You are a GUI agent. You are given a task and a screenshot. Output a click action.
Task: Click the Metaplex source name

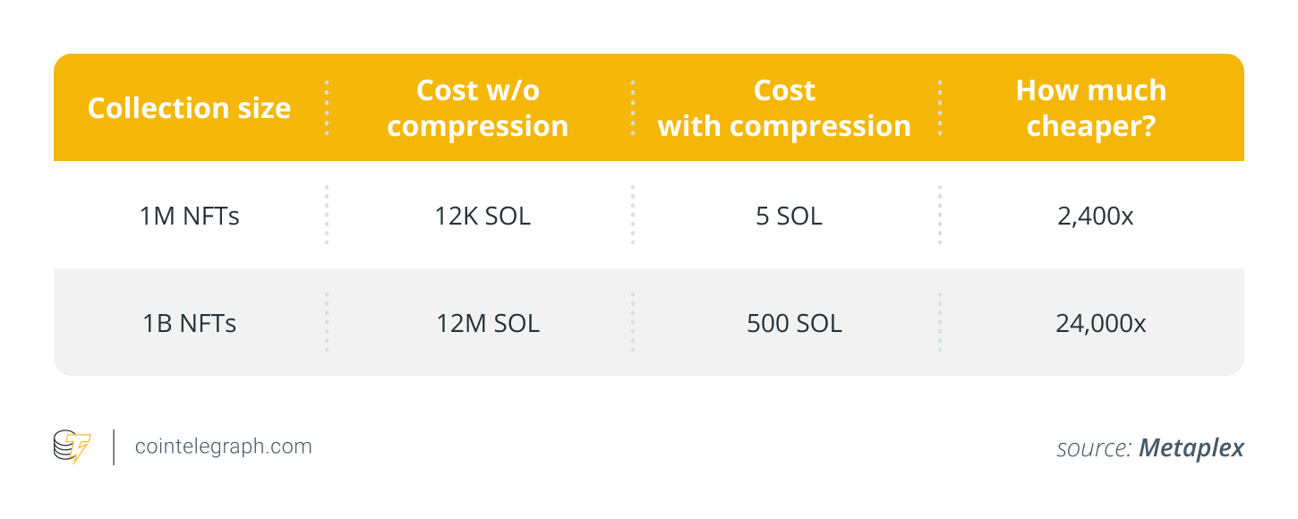[x=1191, y=447]
